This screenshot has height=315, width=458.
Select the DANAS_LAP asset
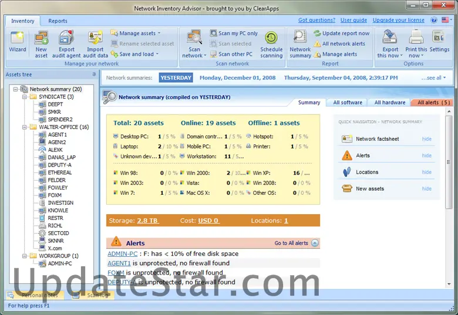(62, 157)
